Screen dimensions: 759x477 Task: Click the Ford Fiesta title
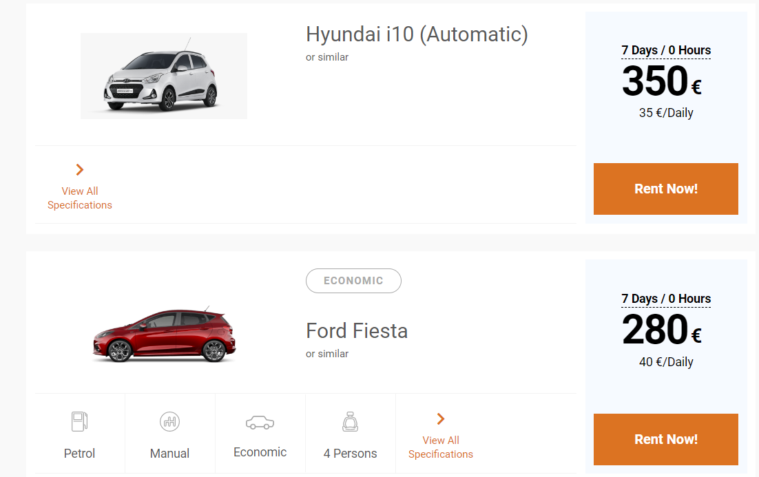pos(357,331)
